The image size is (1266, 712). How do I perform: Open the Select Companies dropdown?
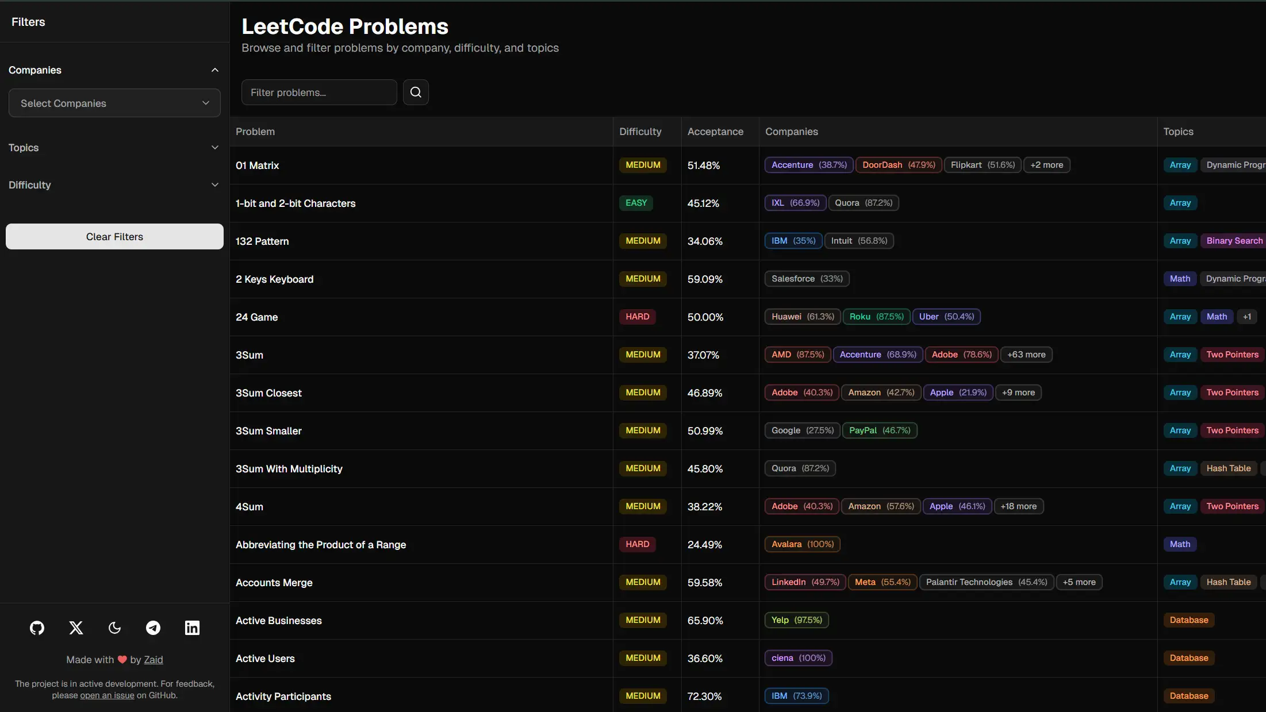point(114,103)
